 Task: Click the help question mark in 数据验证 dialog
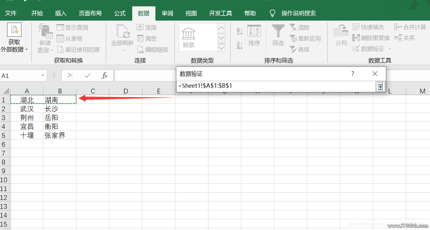(353, 74)
